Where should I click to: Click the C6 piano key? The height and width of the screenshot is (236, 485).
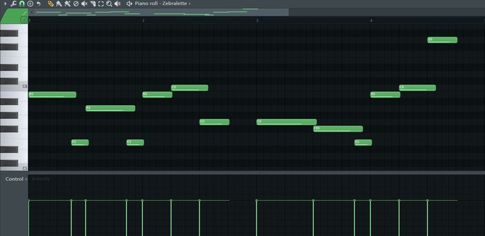click(14, 87)
